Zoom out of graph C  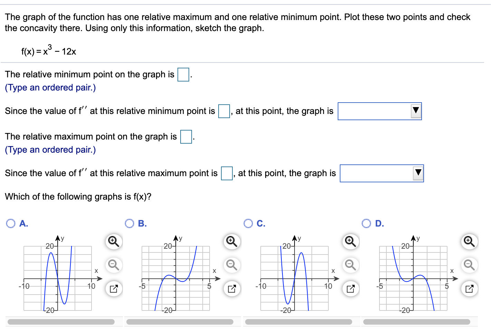click(350, 265)
